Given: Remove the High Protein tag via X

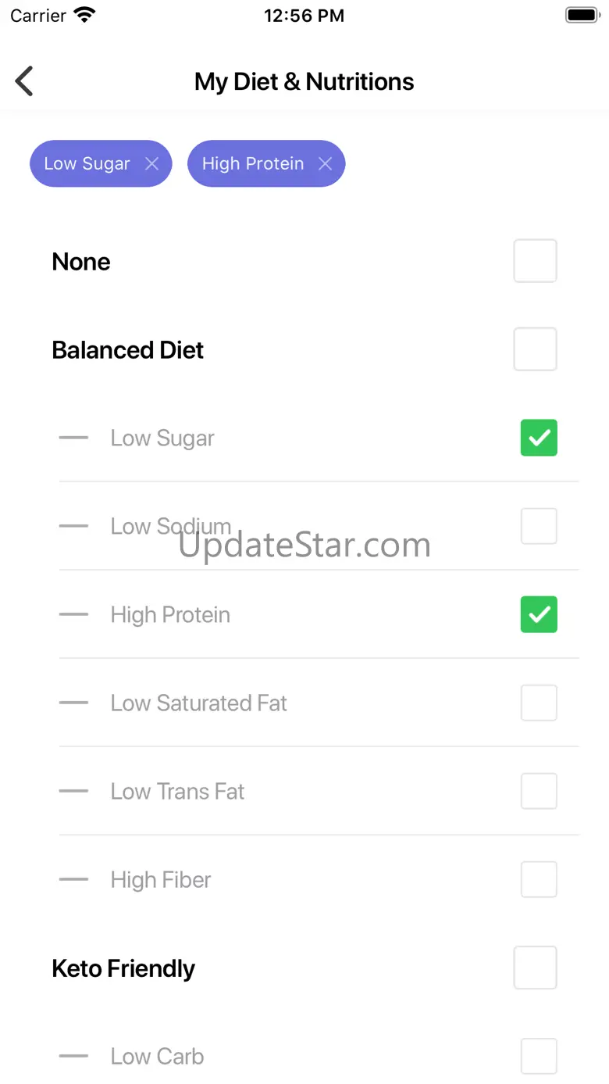Looking at the screenshot, I should (326, 163).
